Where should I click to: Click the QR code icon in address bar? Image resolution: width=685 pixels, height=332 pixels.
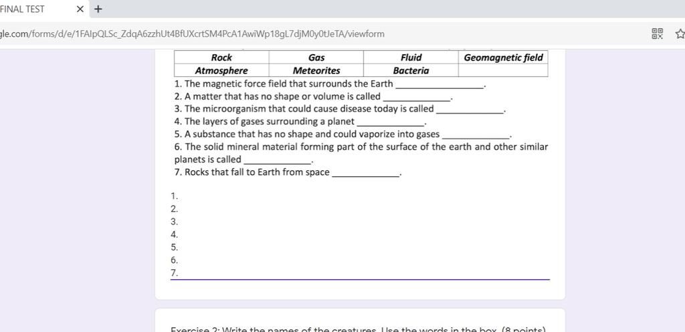click(658, 33)
